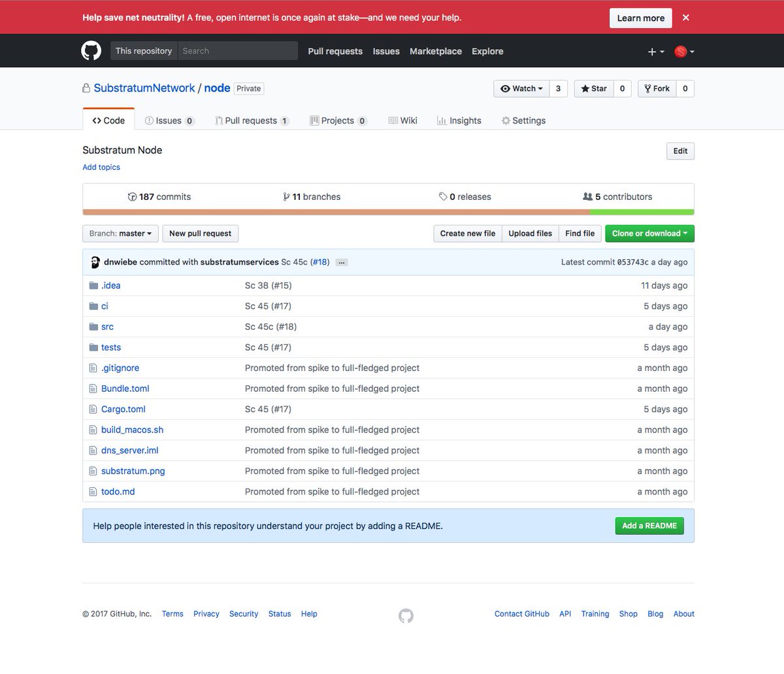This screenshot has height=674, width=784.
Task: Open the Watch notifications dropdown
Action: coord(521,89)
